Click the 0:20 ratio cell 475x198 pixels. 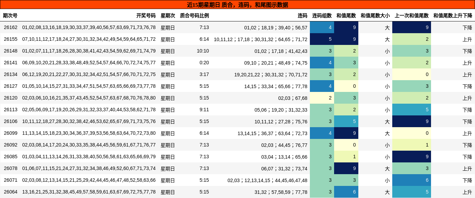[x=204, y=63]
